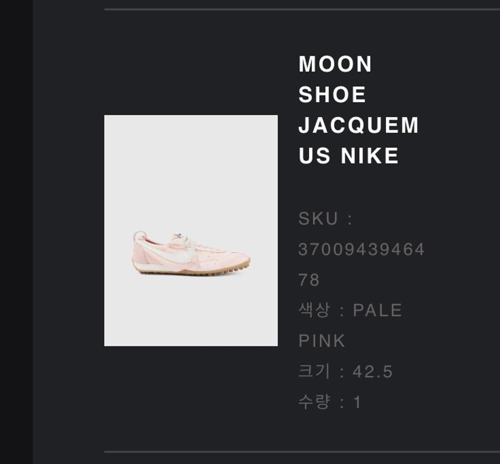Click the word PINK

click(321, 341)
